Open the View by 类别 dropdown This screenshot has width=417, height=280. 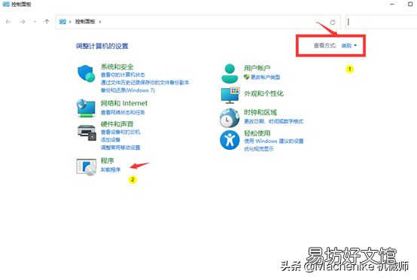point(349,46)
